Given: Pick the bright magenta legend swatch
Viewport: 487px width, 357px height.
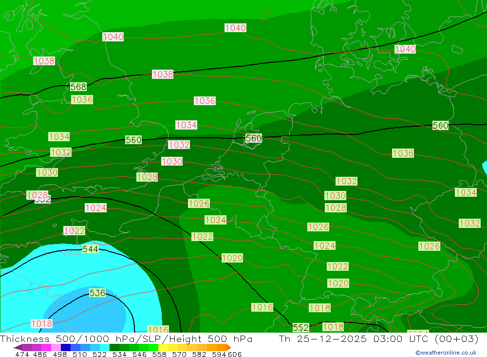Looking at the screenshot, I should click(x=46, y=347).
